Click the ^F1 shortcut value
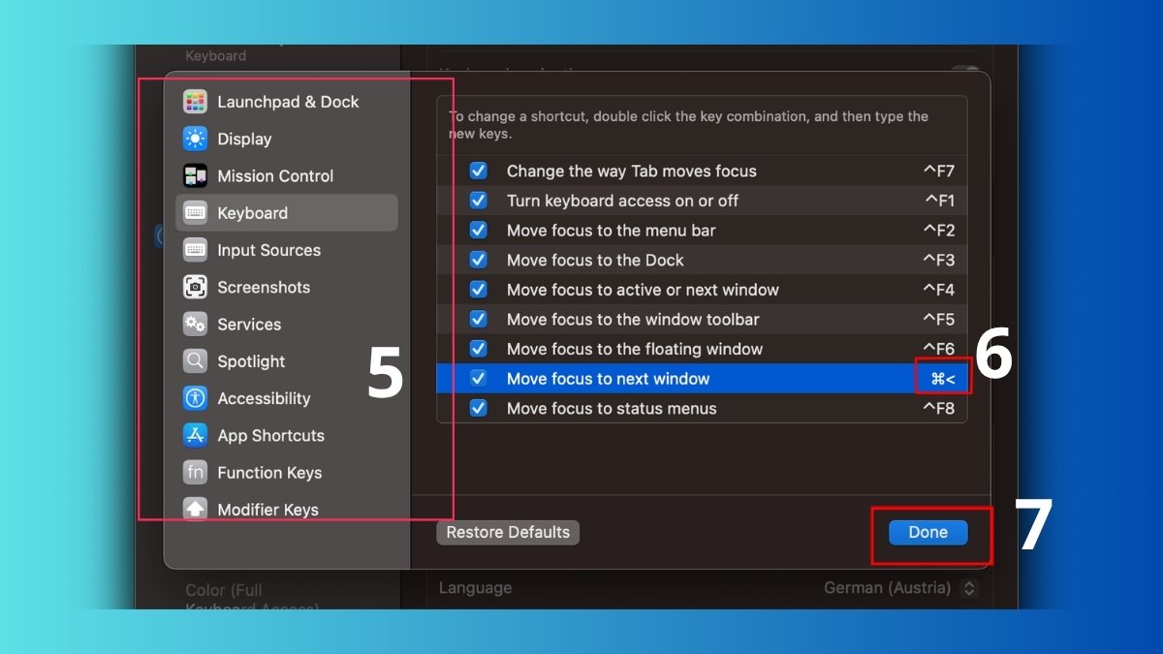 (x=940, y=201)
